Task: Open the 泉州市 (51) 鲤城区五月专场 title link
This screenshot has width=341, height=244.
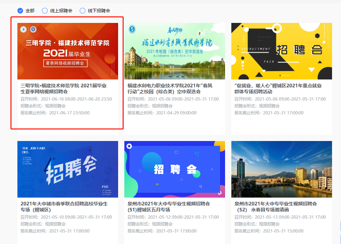Action: 169,206
